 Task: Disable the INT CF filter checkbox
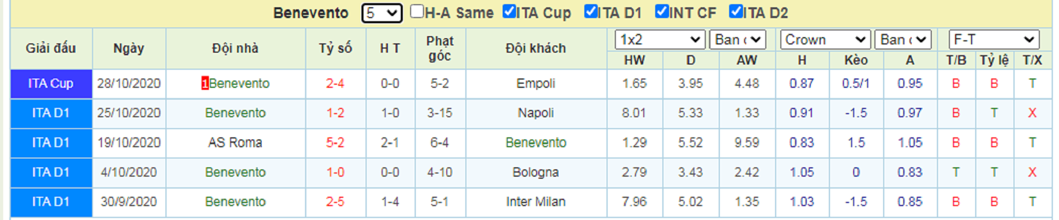point(662,11)
